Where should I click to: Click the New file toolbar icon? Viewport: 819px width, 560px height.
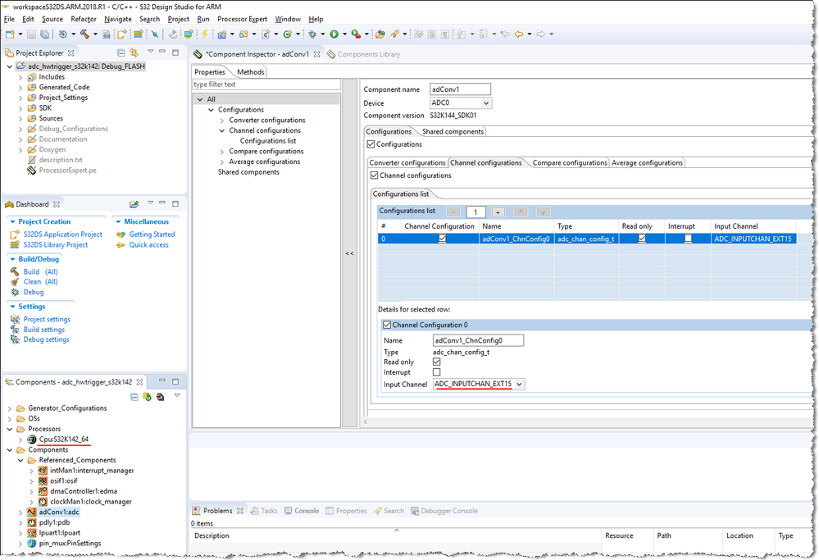9,34
